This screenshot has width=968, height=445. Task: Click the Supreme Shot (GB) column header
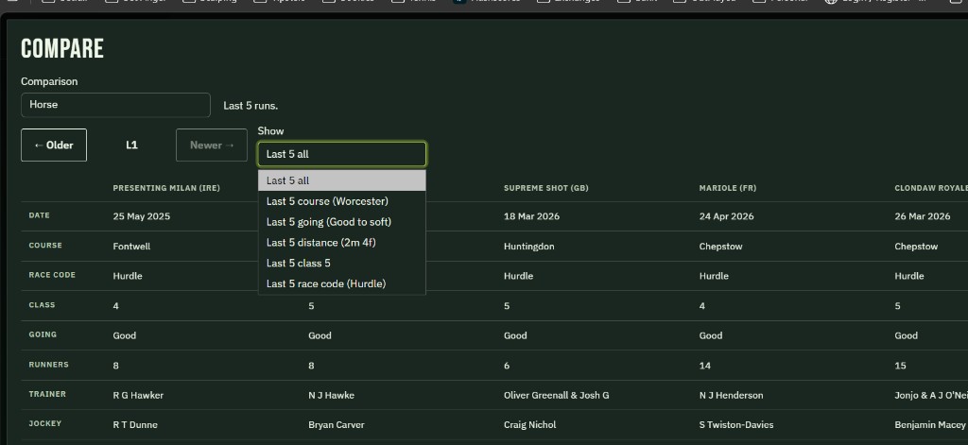(x=545, y=188)
